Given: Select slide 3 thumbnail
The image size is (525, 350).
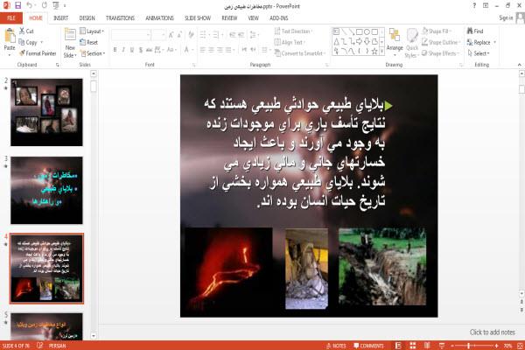Looking at the screenshot, I should click(x=46, y=190).
